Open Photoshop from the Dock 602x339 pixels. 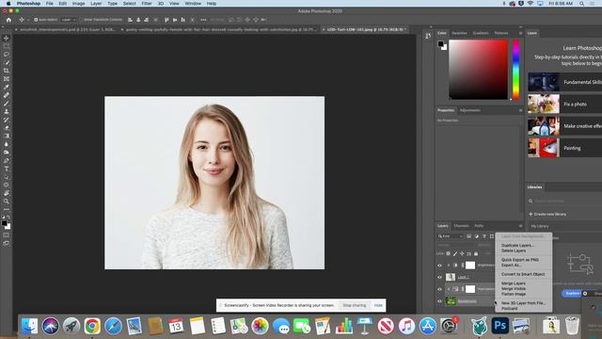click(499, 326)
